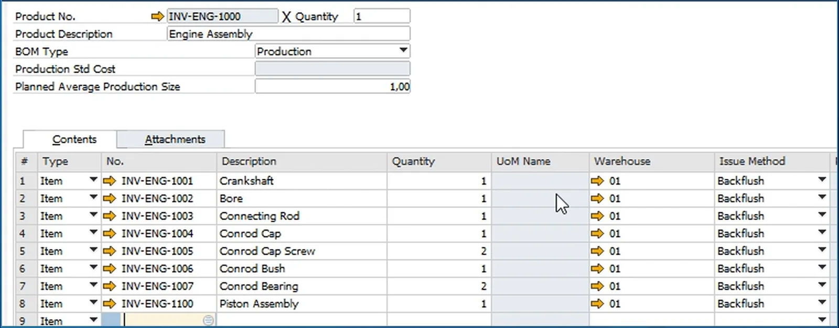This screenshot has height=328, width=839.
Task: Click the Conrod Cap Screw description cell
Action: tap(302, 252)
